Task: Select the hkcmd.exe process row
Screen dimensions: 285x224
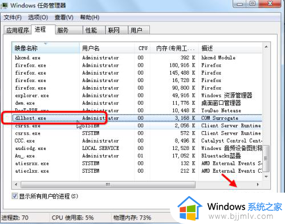Action: 137,58
